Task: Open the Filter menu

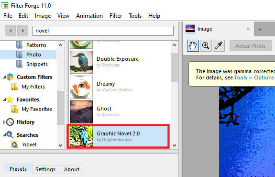Action: click(116, 16)
